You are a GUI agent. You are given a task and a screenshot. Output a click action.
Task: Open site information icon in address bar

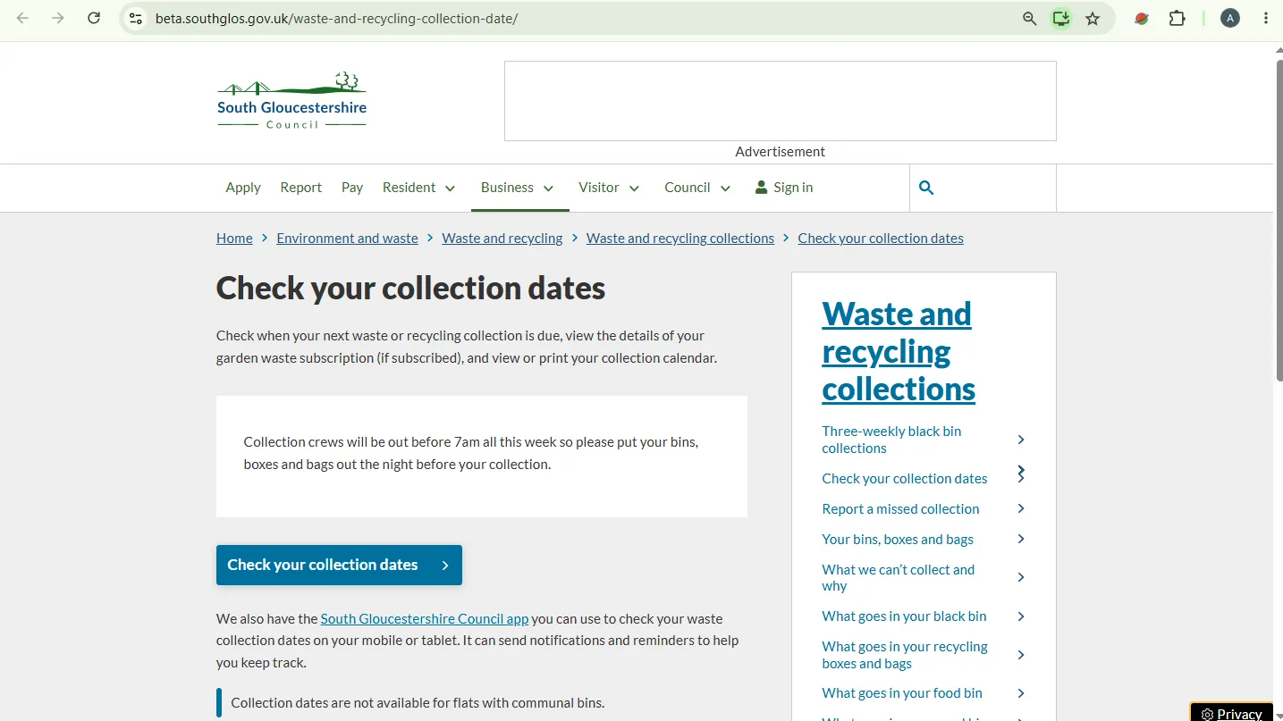click(x=135, y=18)
